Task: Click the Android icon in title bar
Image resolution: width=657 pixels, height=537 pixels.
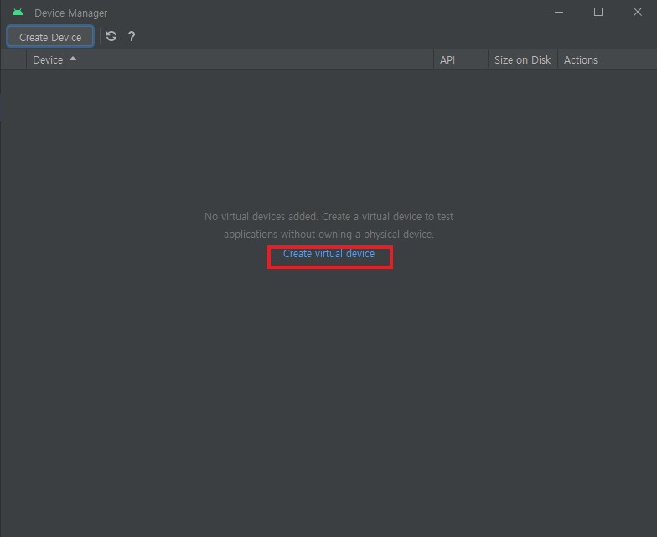Action: [18, 13]
